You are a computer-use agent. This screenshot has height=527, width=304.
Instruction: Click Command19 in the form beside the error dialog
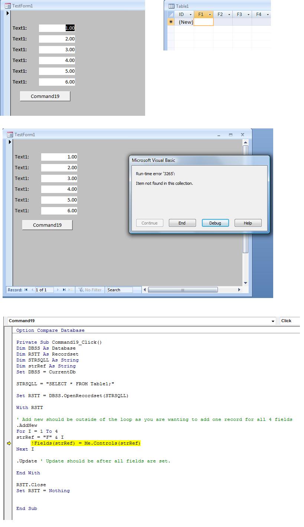click(47, 225)
